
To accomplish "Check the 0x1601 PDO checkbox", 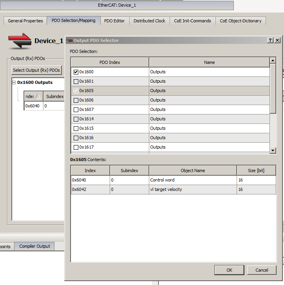I will point(76,82).
